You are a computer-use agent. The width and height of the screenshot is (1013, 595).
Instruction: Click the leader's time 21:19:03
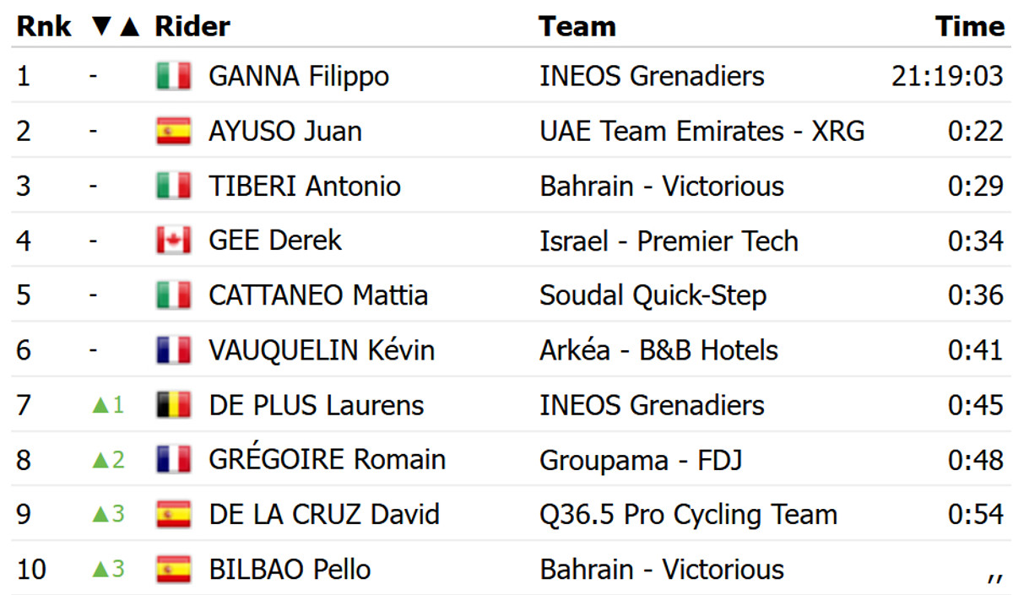click(x=947, y=77)
